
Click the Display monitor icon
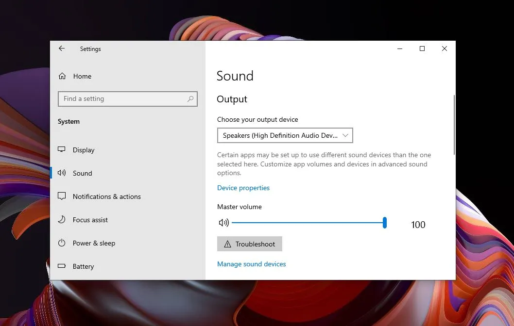click(x=62, y=150)
